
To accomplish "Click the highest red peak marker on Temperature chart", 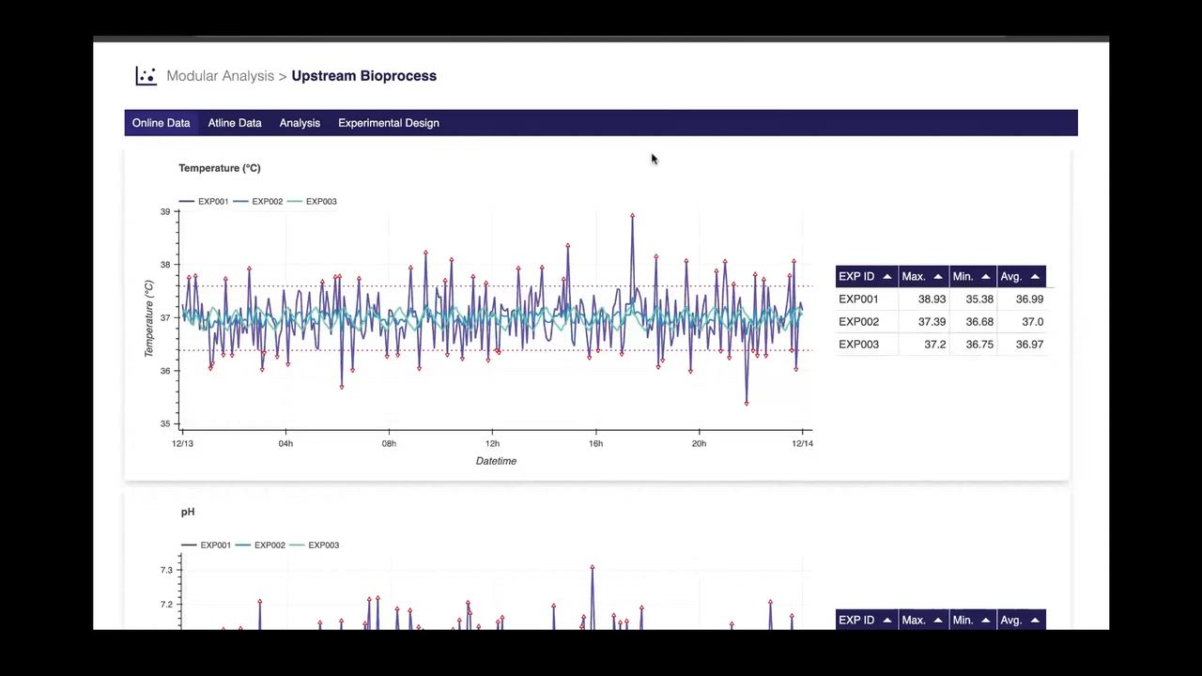I will 632,214.
